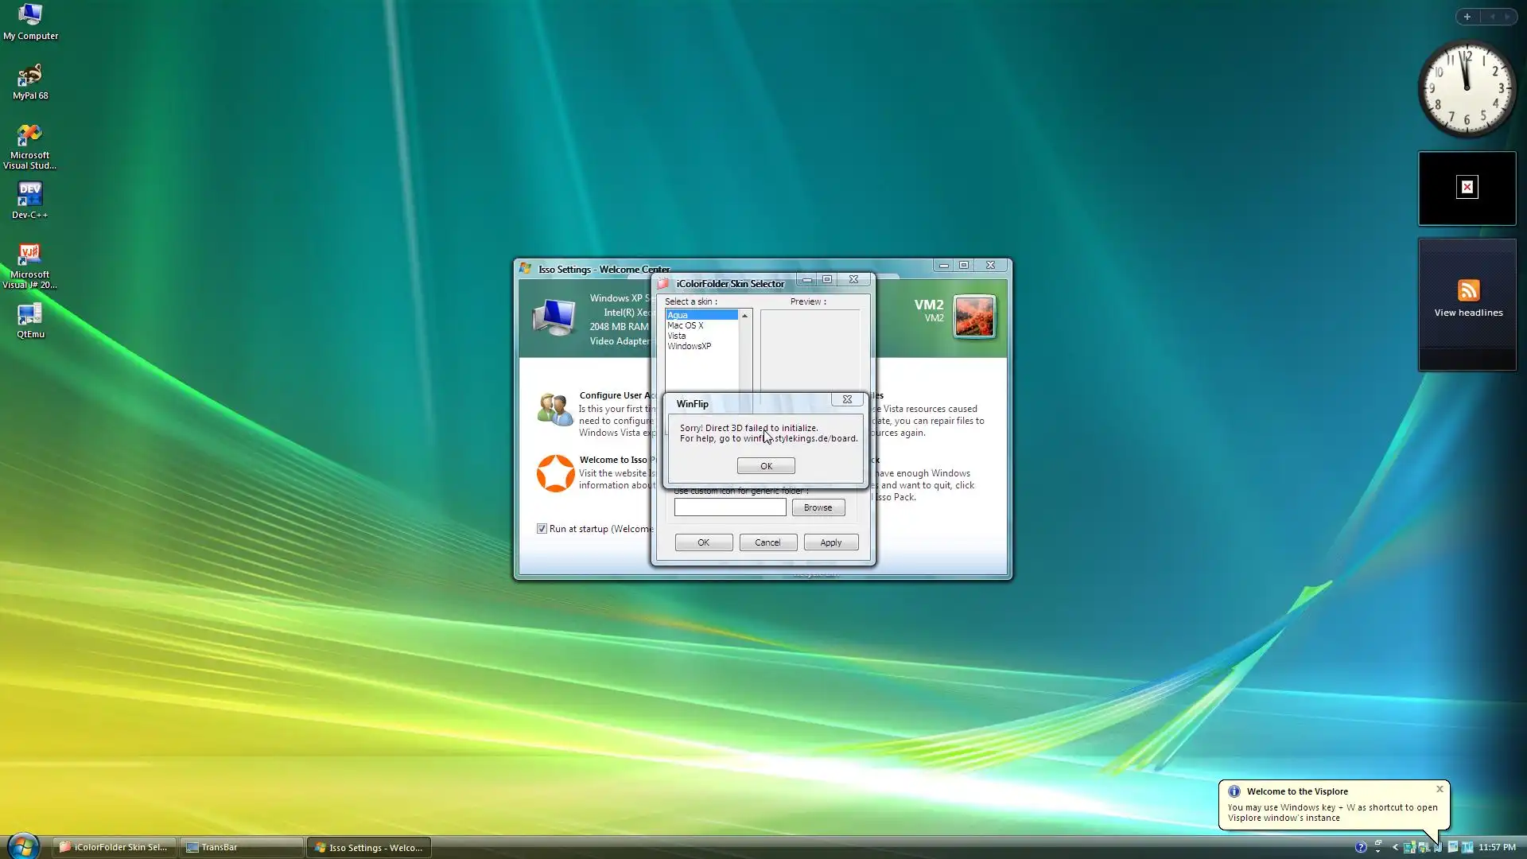
Task: Click the custom folder icon path field
Action: pyautogui.click(x=729, y=507)
